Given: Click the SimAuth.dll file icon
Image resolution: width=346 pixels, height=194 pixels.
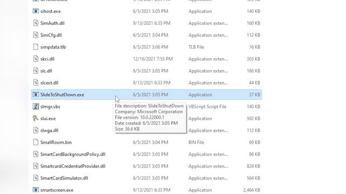Looking at the screenshot, I should click(36, 23).
